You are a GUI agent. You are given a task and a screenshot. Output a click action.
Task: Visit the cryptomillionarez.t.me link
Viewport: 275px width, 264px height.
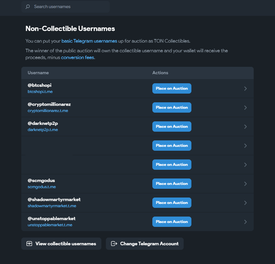pos(48,111)
